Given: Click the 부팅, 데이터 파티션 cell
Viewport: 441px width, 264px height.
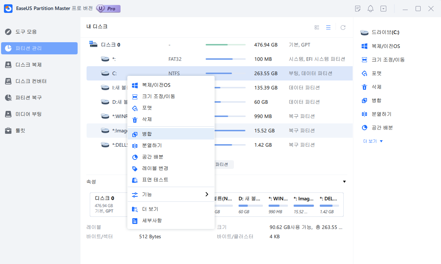Looking at the screenshot, I should pyautogui.click(x=310, y=73).
